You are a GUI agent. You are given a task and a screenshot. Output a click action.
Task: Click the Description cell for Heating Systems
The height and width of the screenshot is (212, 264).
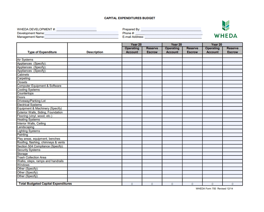tap(95, 120)
